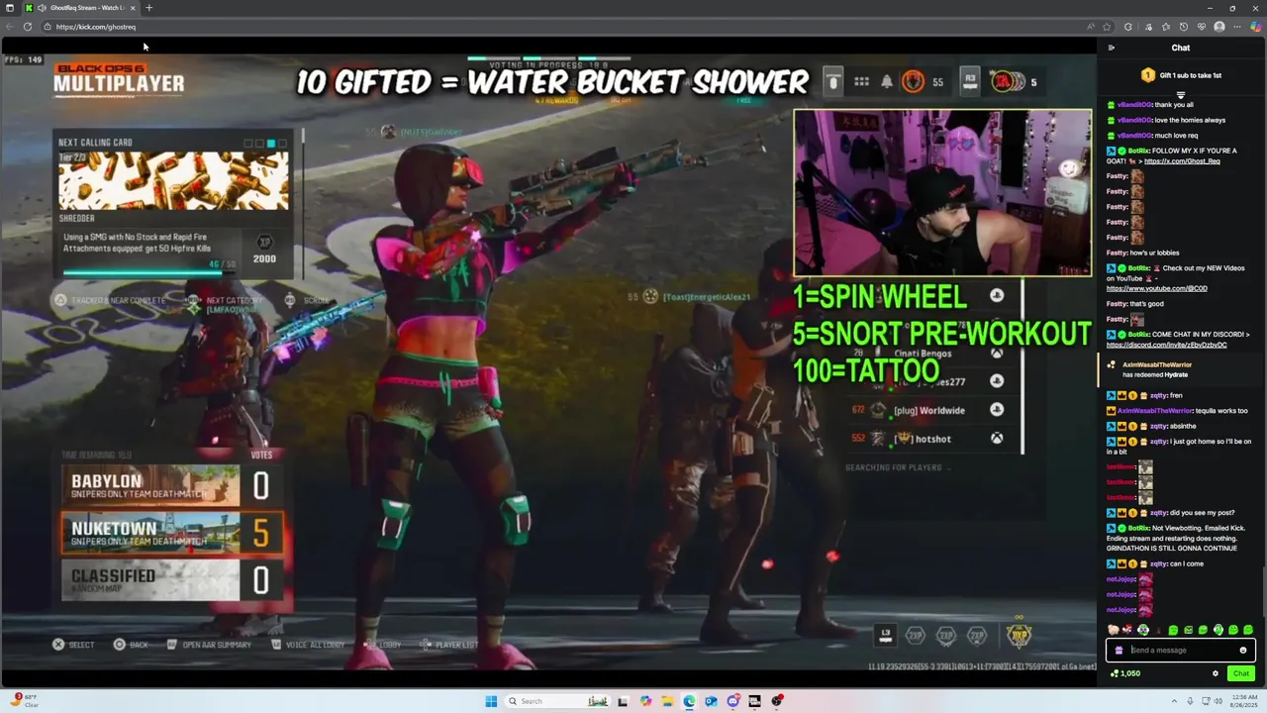Screen dimensions: 1267x713
Task: Open the emoji picker in the message box
Action: click(x=1243, y=651)
